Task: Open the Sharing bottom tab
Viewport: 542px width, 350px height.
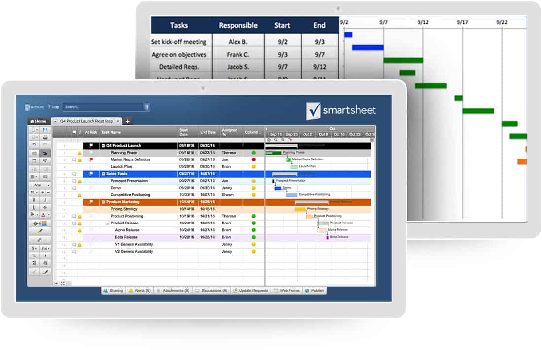Action: [x=113, y=291]
